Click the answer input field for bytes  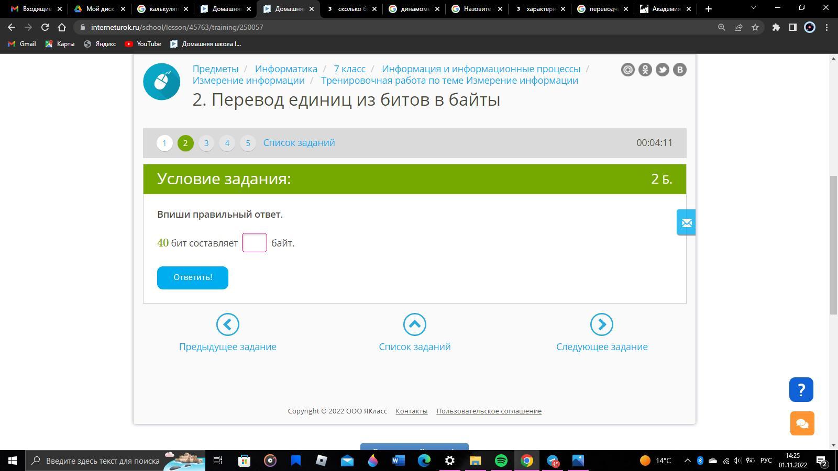coord(255,243)
